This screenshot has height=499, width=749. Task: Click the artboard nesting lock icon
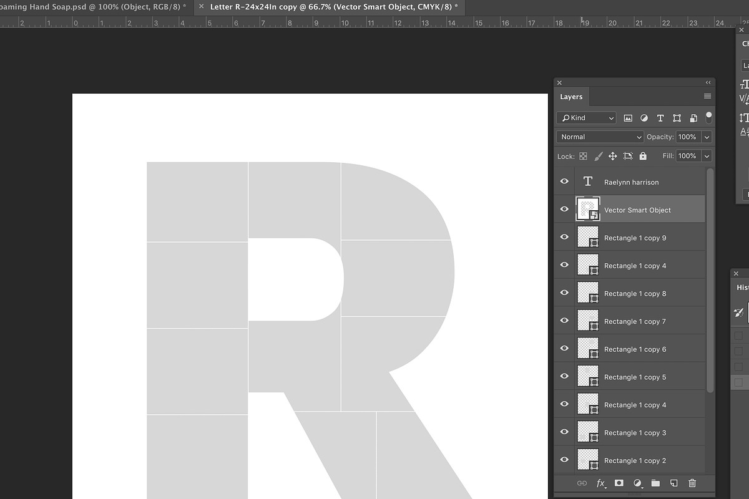point(628,156)
